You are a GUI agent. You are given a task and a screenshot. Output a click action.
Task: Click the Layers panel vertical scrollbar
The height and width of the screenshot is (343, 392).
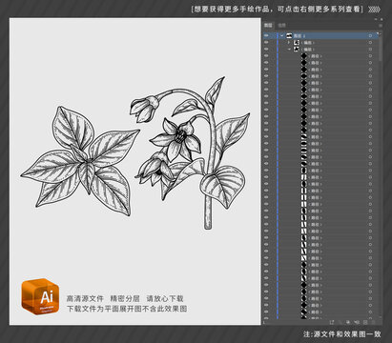click(x=380, y=48)
